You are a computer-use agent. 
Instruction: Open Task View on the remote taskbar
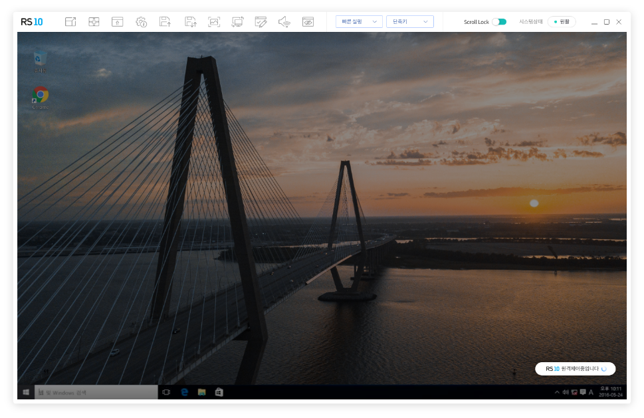click(x=166, y=393)
